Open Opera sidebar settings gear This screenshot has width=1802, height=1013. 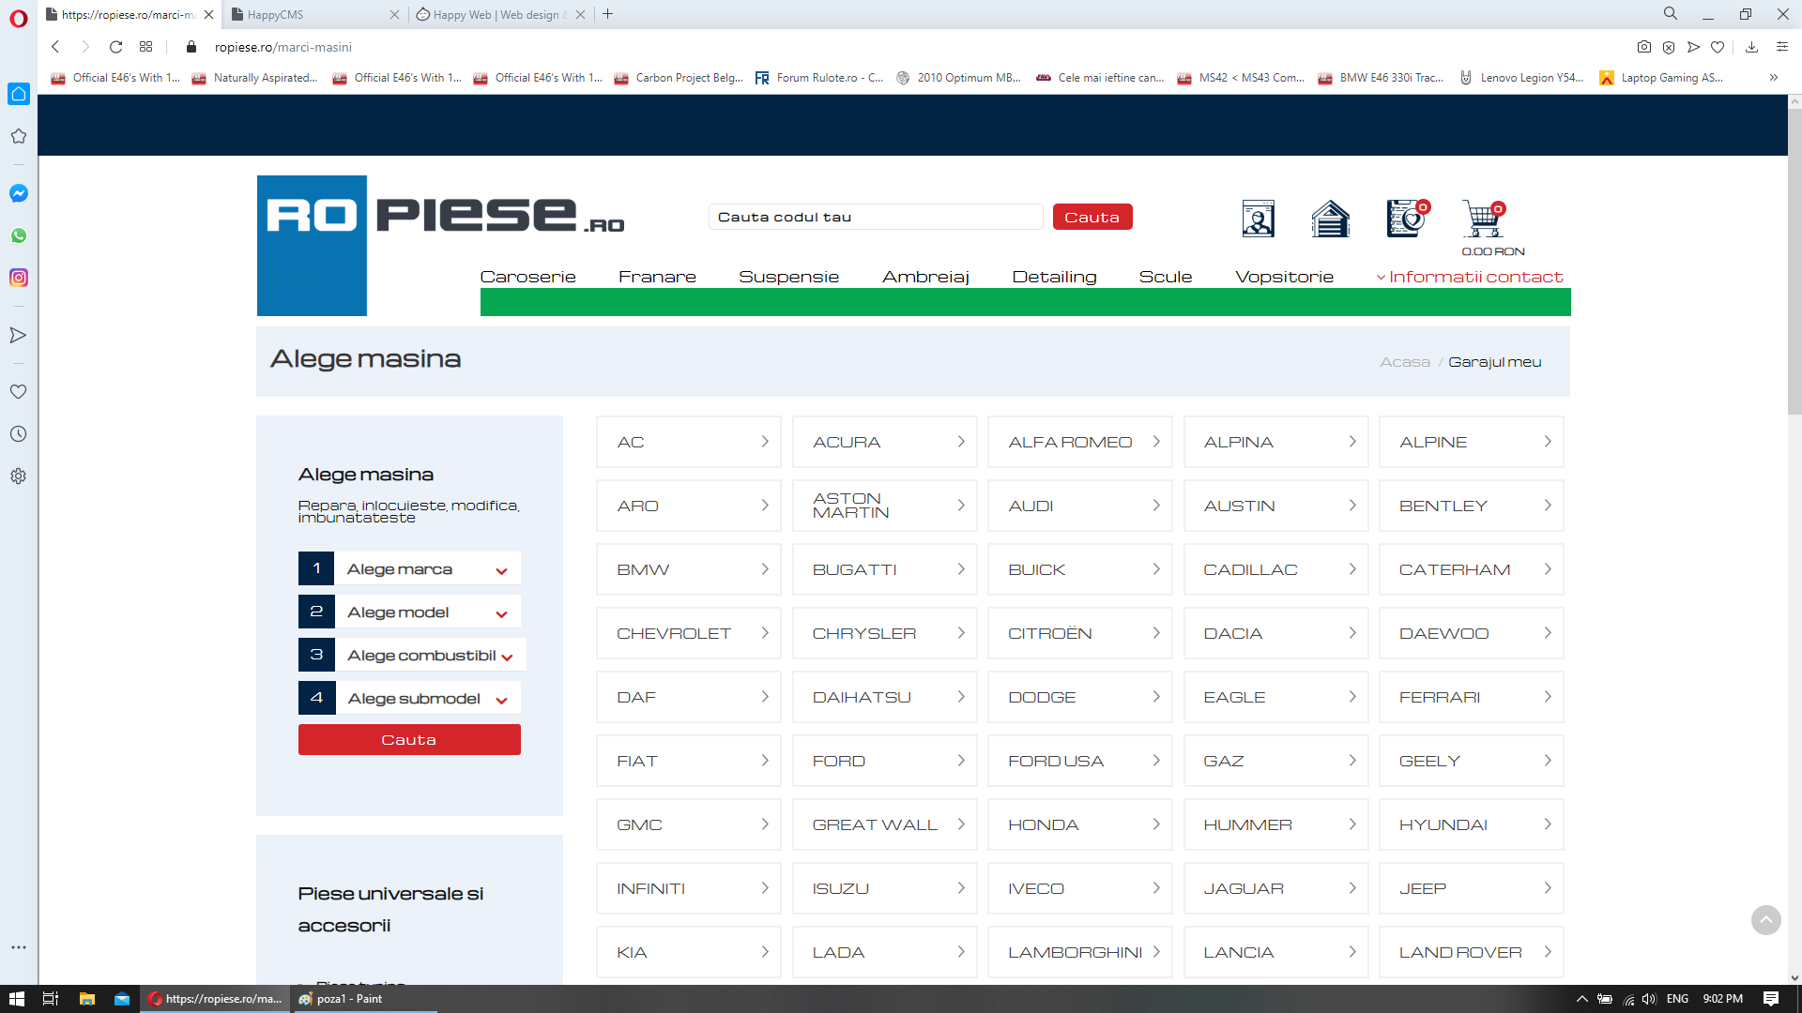(19, 476)
